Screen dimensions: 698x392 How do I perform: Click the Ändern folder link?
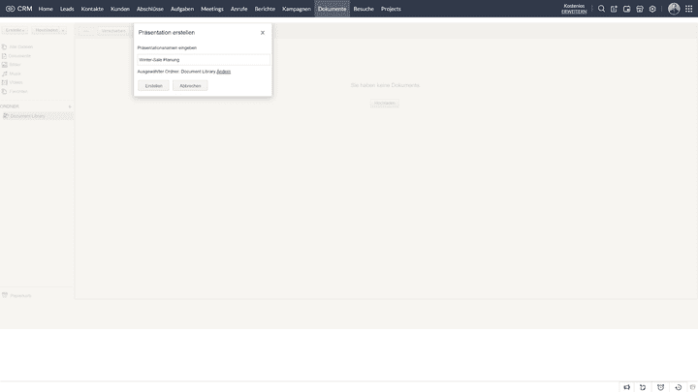pos(223,72)
